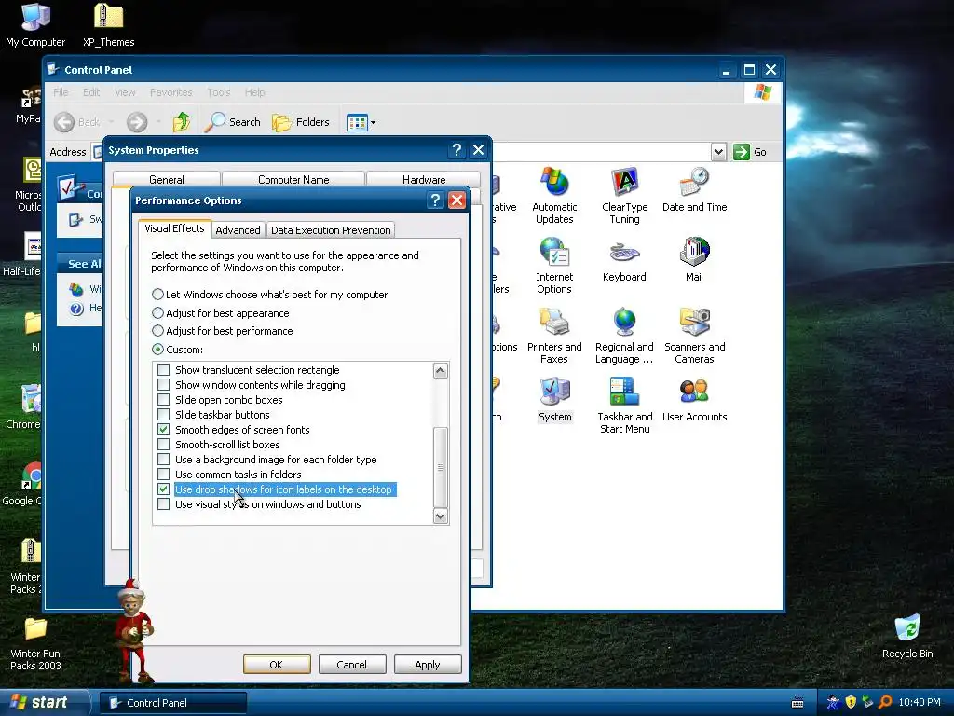Check Use a background image for each folder type

(164, 459)
